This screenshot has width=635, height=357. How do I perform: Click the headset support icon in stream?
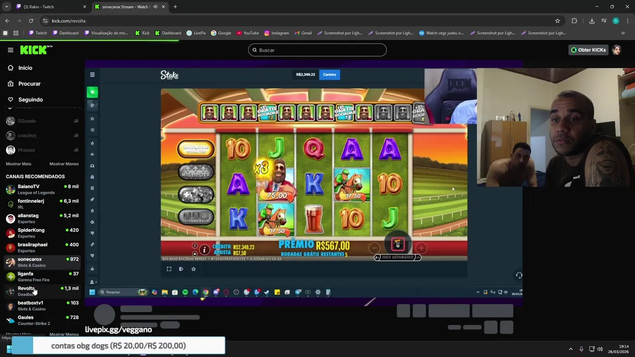tap(519, 275)
